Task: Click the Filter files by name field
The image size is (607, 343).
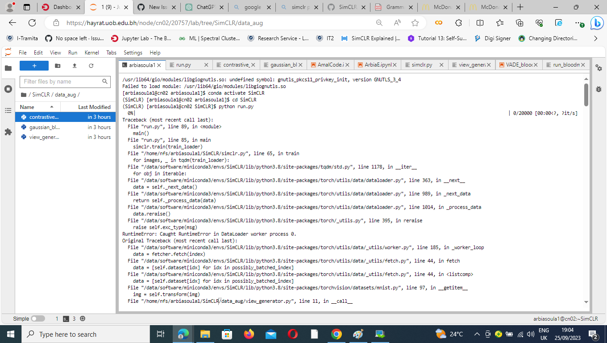Action: pos(62,82)
